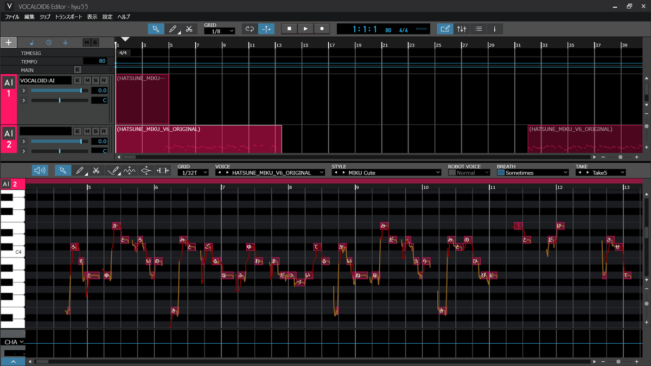The image size is (651, 366).
Task: Open VOICE HATSUNE_MIKU_V6_ORIGINAL dropdown
Action: (x=270, y=172)
